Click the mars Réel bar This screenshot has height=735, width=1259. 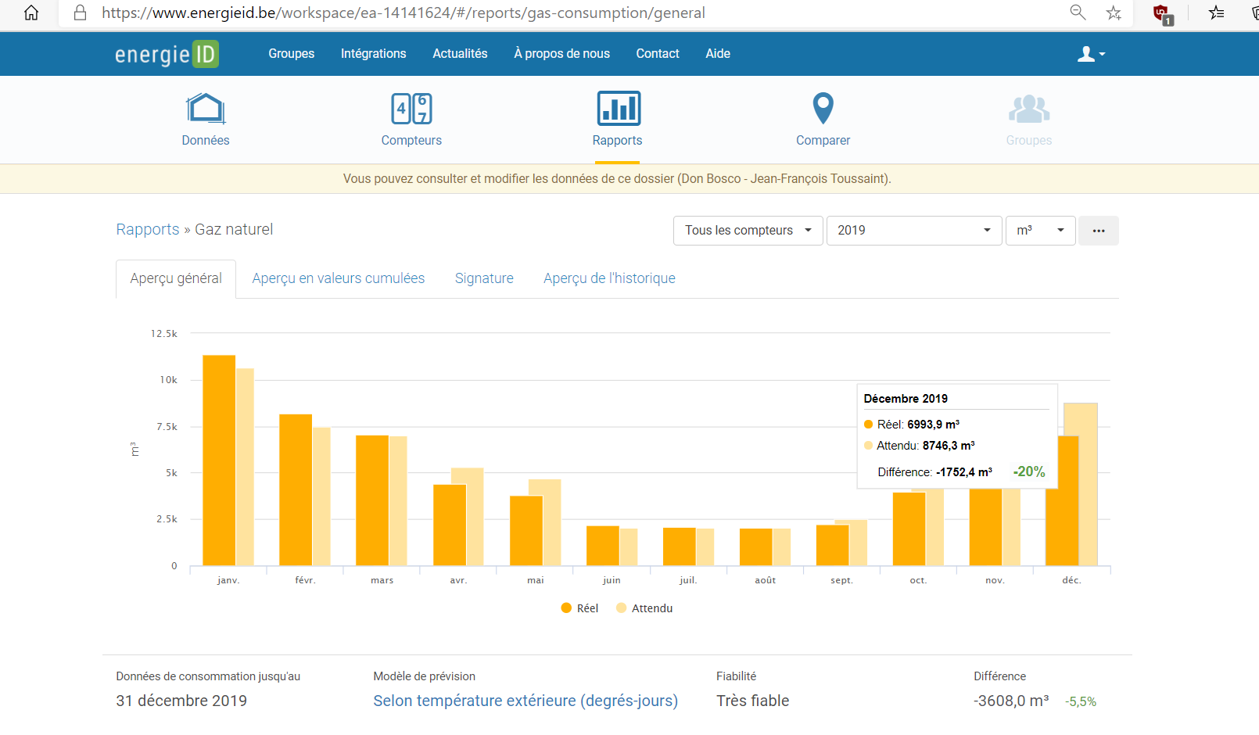click(x=372, y=500)
